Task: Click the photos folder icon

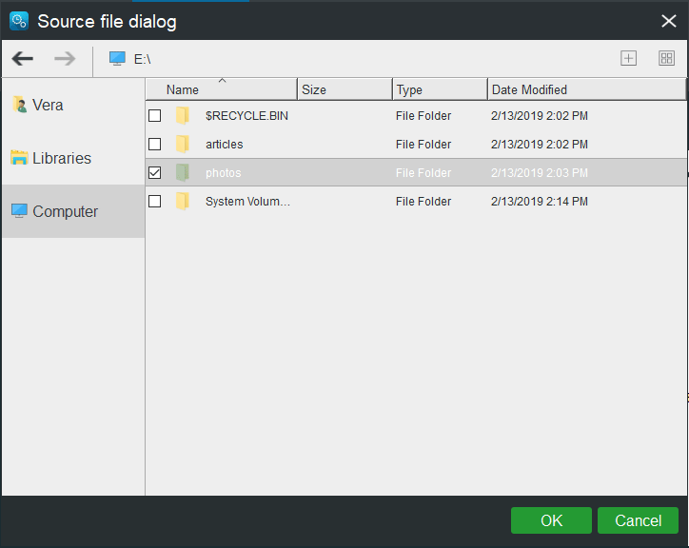Action: [x=183, y=173]
